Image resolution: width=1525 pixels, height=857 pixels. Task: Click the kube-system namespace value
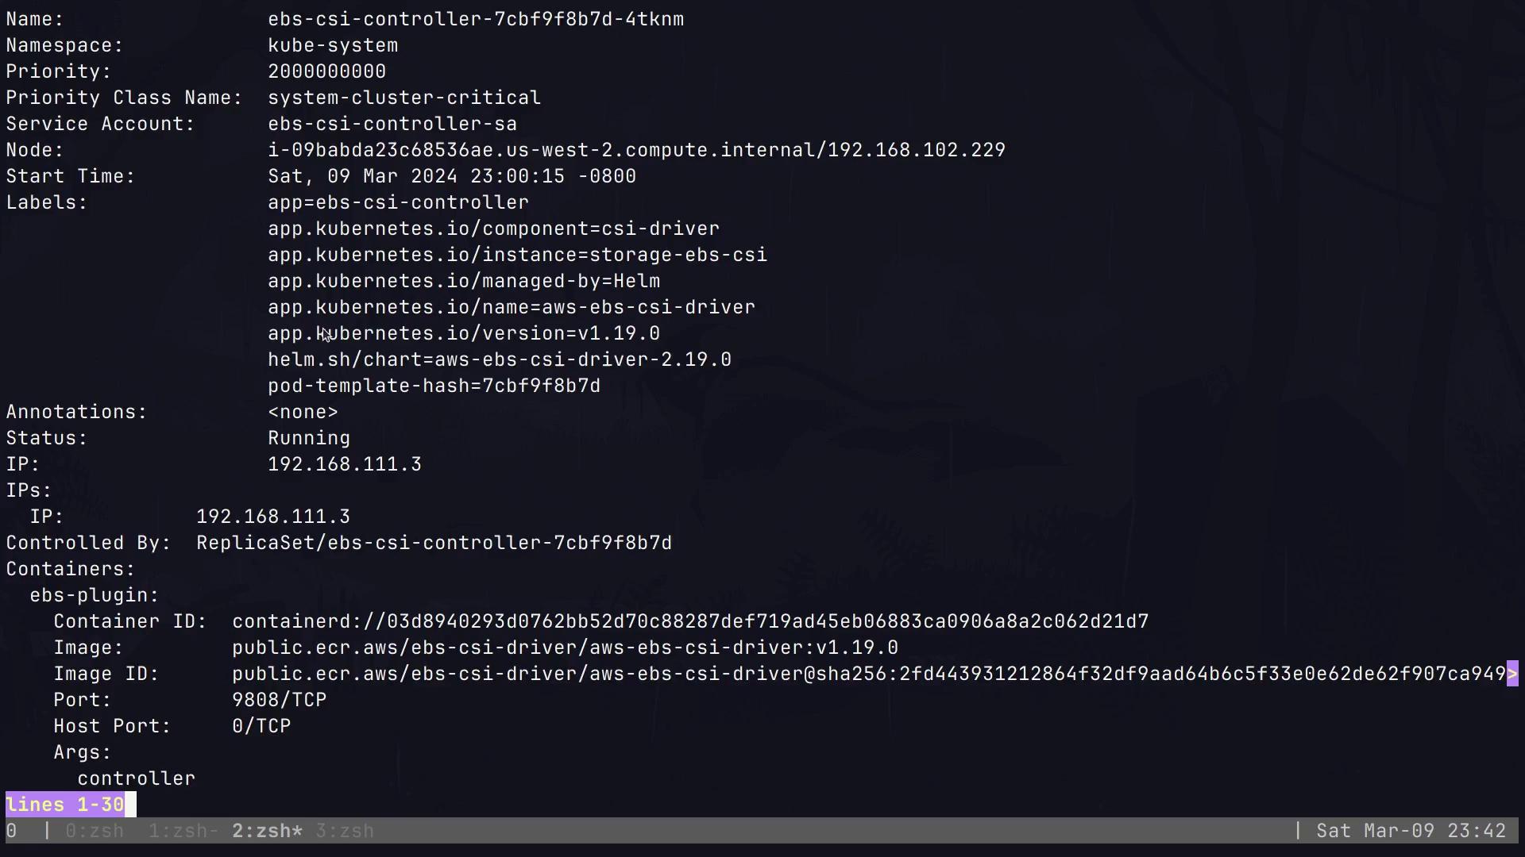(333, 45)
